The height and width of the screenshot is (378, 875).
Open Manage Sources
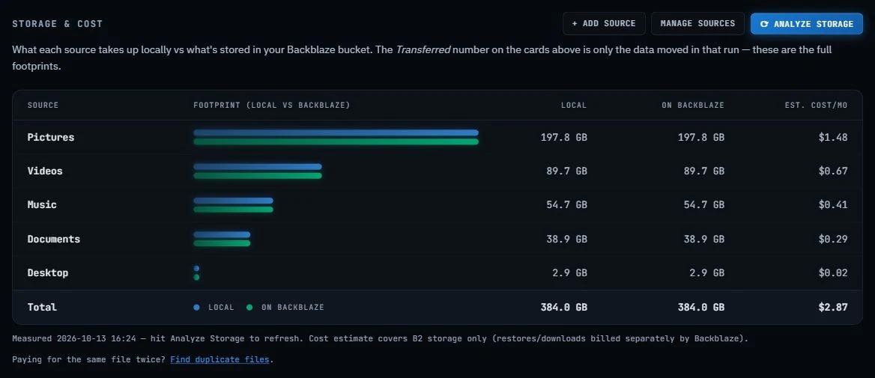(697, 23)
